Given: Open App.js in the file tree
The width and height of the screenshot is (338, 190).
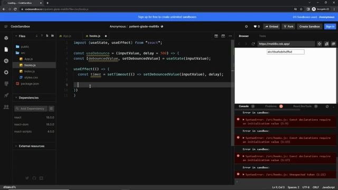Looking at the screenshot, I should pyautogui.click(x=34, y=59).
